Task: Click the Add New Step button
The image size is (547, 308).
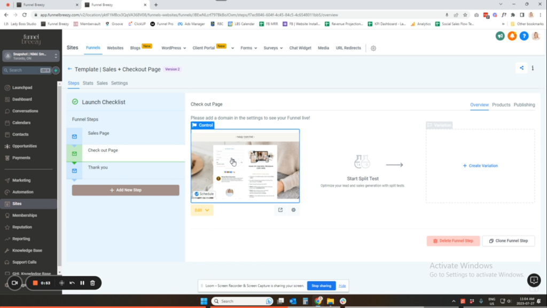Action: pos(126,190)
